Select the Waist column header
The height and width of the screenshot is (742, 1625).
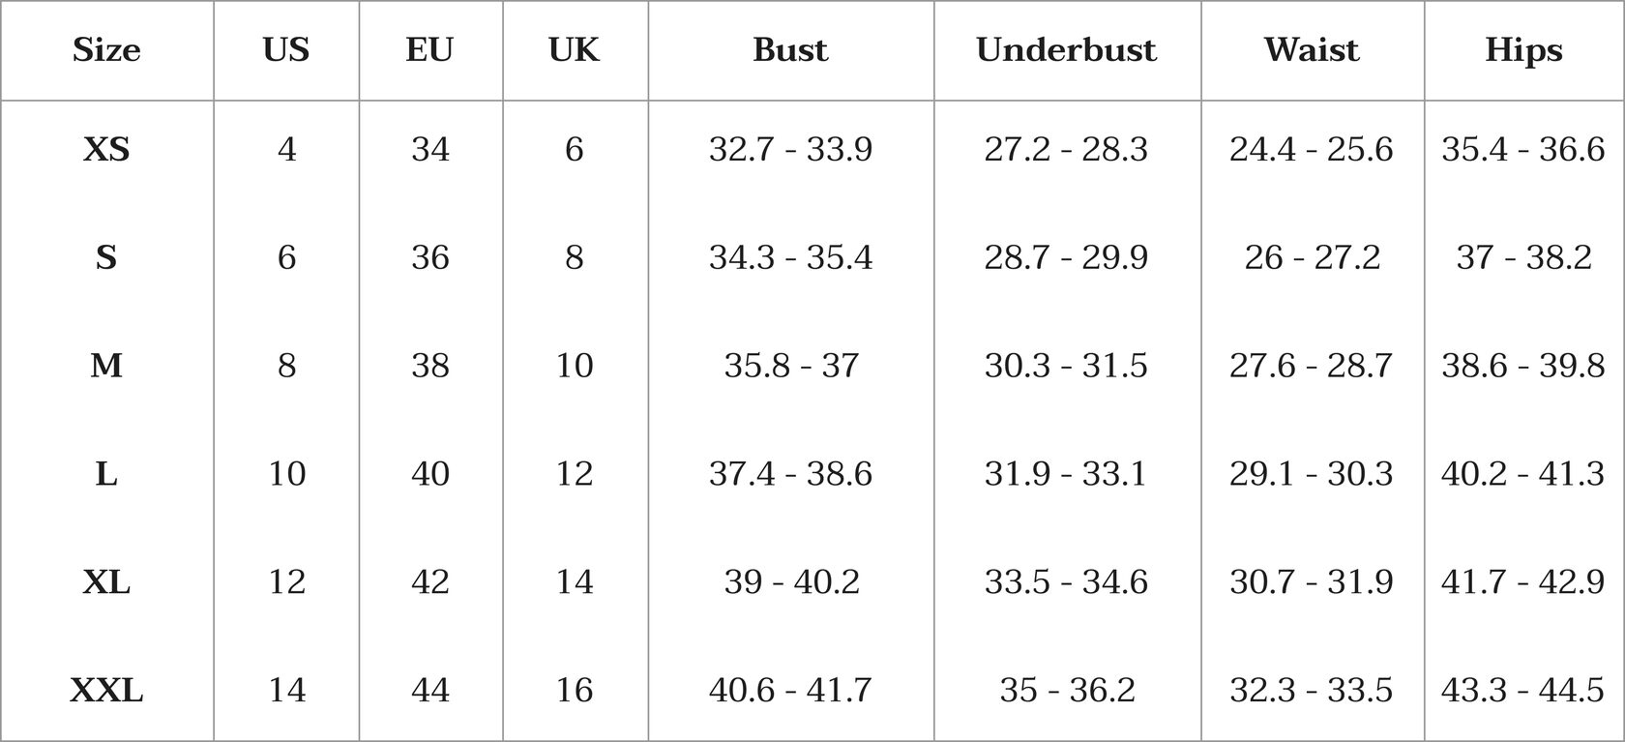point(1312,50)
